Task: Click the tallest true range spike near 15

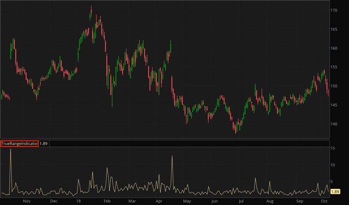Action: click(x=10, y=149)
